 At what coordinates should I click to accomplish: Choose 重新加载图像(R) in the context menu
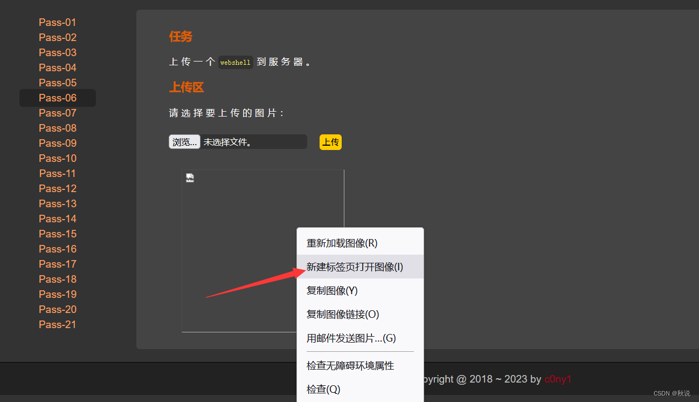pyautogui.click(x=360, y=243)
